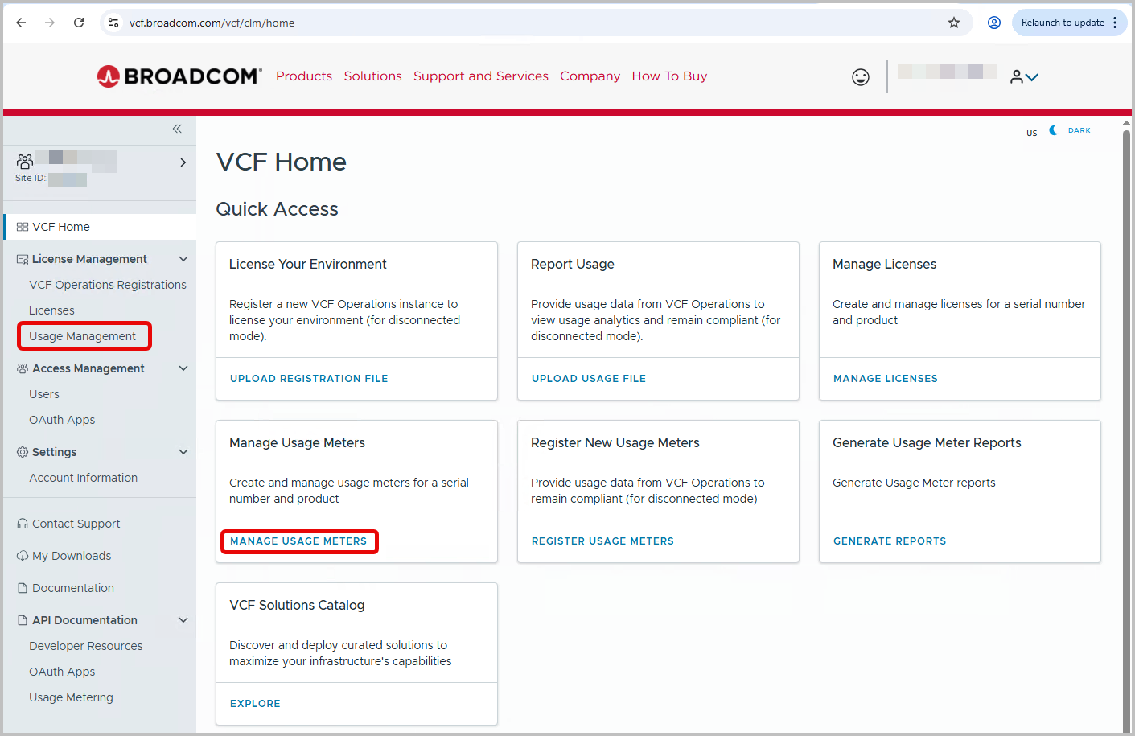Collapse the Settings section chevron
This screenshot has height=736, width=1135.
[x=183, y=452]
